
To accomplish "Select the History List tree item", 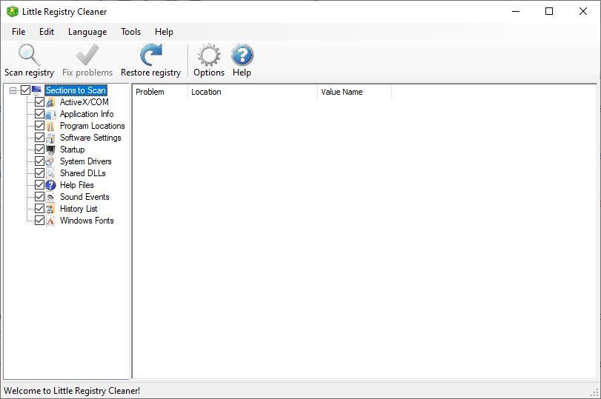I will [78, 209].
